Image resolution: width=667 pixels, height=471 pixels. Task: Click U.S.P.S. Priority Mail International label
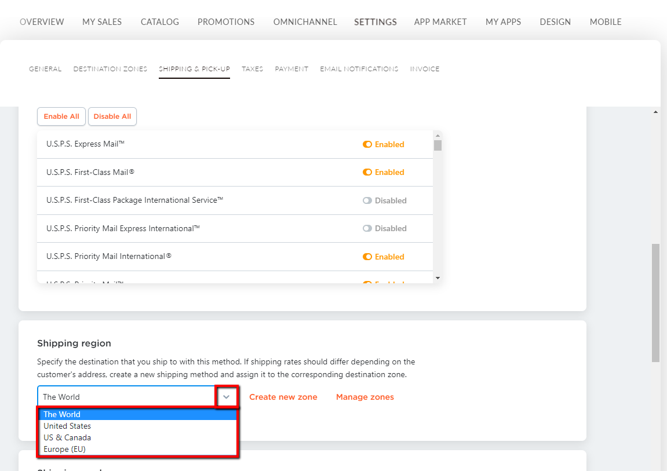109,256
